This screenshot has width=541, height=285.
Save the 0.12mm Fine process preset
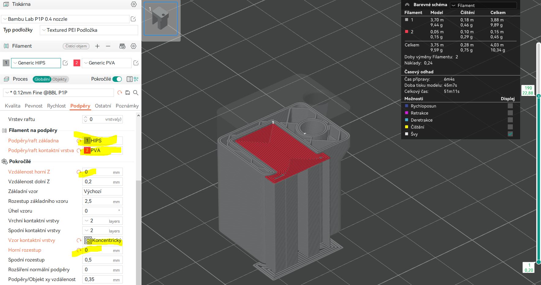point(128,93)
